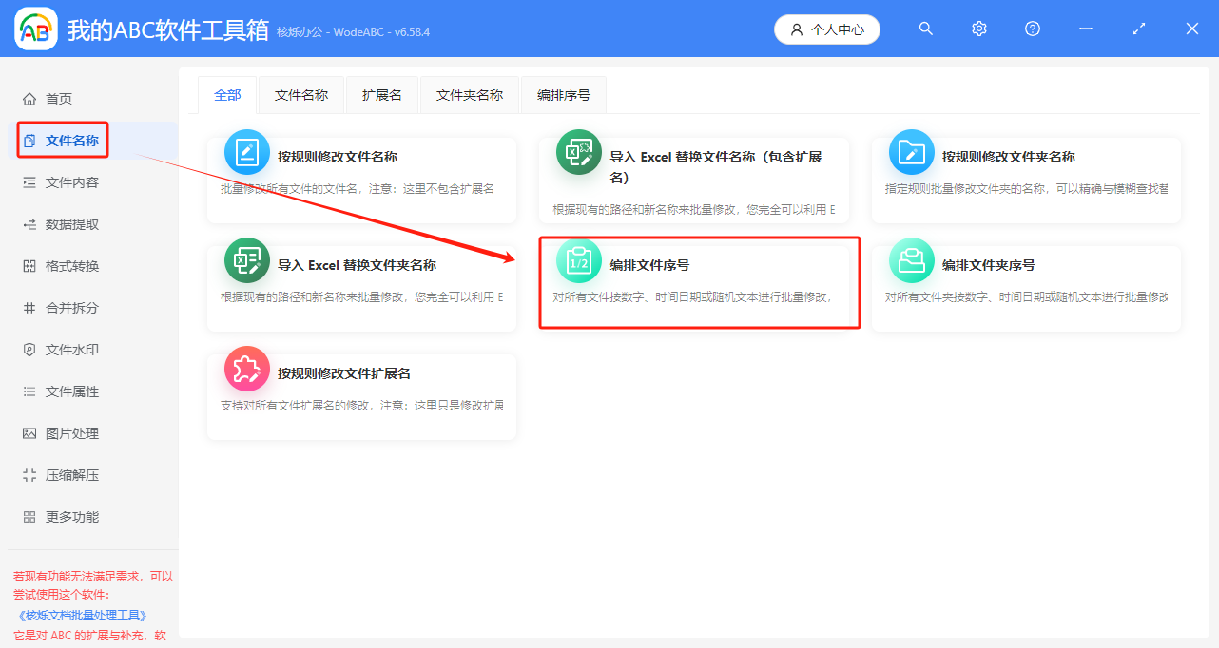This screenshot has width=1219, height=648.
Task: Select 文件属性 in the sidebar
Action: 61,391
